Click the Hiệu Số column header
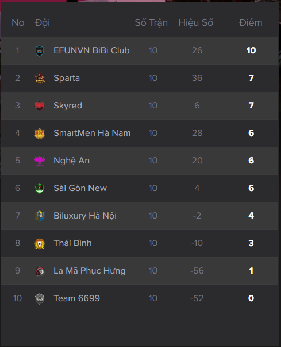Image resolution: width=281 pixels, height=347 pixels. pos(196,22)
